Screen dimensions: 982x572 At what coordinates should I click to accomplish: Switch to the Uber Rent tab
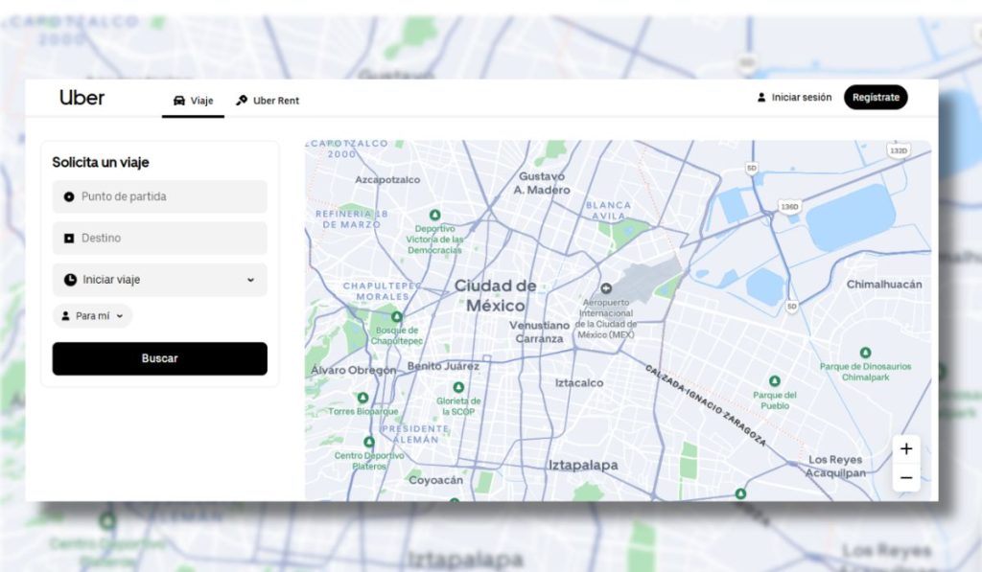click(268, 101)
